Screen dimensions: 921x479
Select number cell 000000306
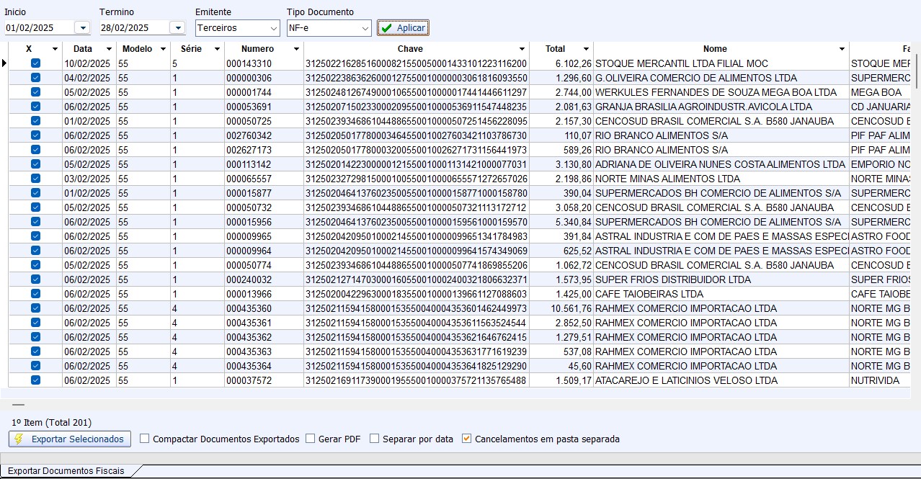tap(264, 78)
